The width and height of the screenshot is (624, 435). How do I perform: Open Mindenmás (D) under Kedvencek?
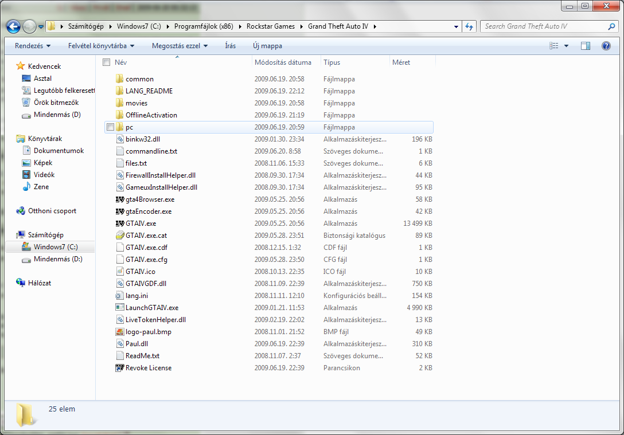pyautogui.click(x=57, y=115)
